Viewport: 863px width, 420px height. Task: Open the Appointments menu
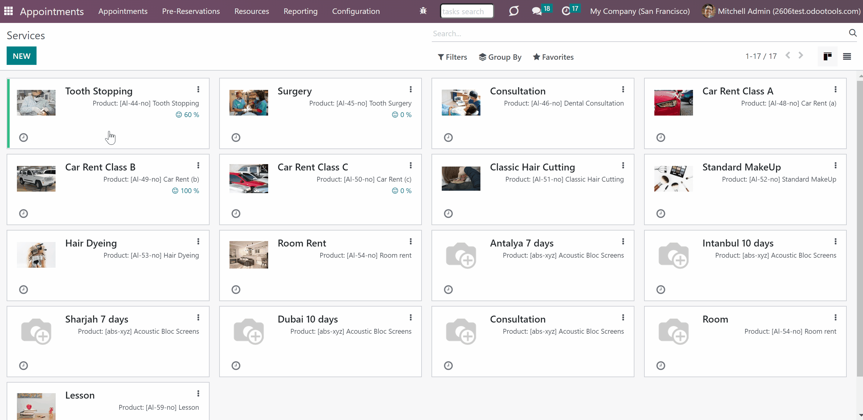(x=123, y=11)
